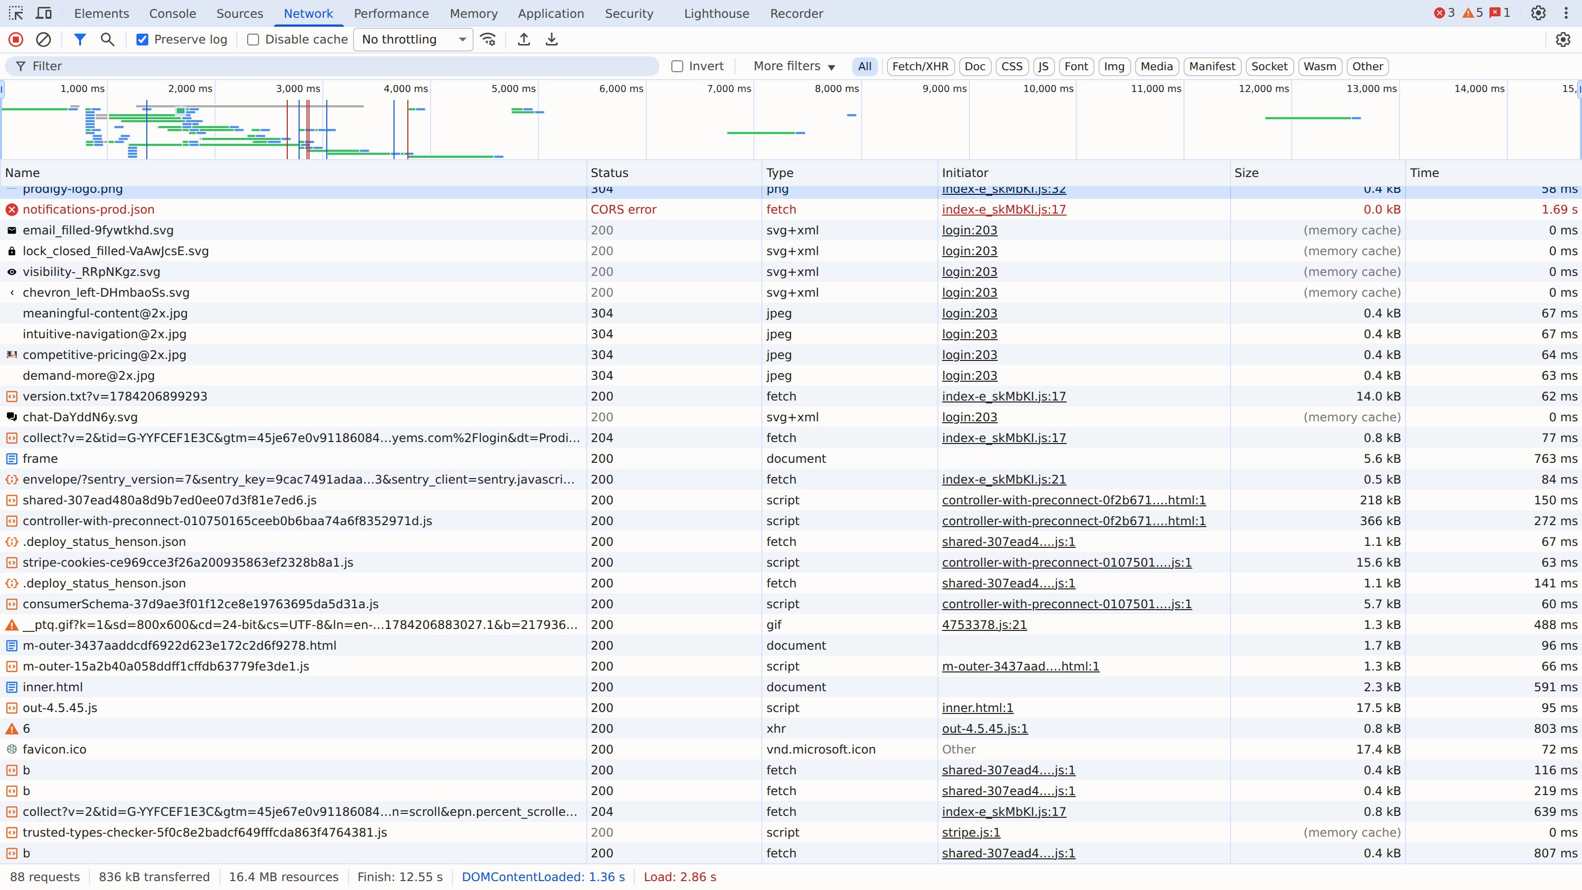Toggle the All request type filter
Image resolution: width=1582 pixels, height=890 pixels.
pos(865,66)
